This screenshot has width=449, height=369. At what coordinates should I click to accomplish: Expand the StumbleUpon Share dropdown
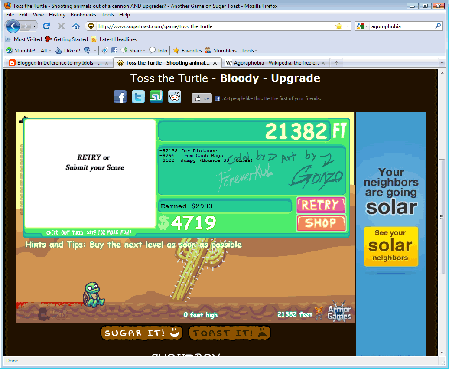[133, 50]
